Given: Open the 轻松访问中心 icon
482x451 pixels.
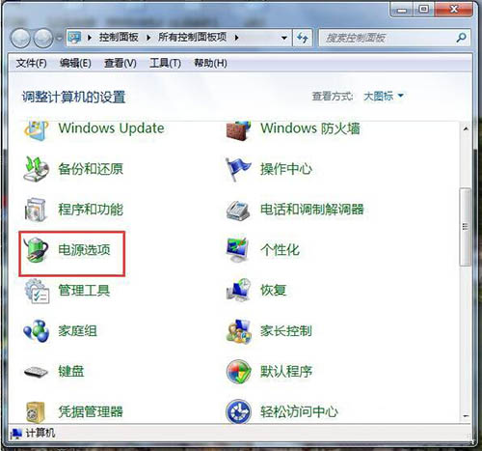Looking at the screenshot, I should coord(238,411).
